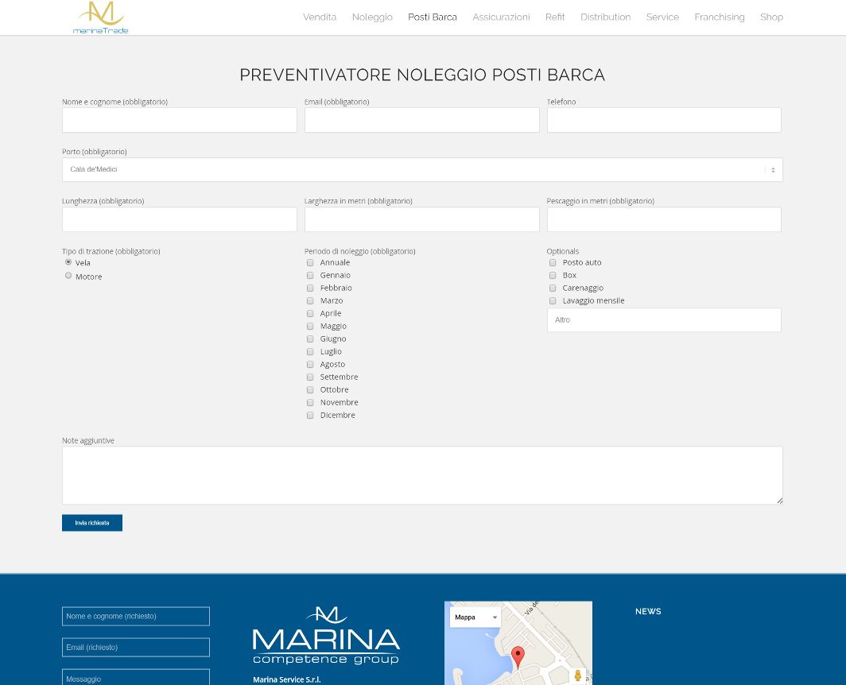Click the red map location pin
Viewport: 846px width, 685px height.
point(518,657)
